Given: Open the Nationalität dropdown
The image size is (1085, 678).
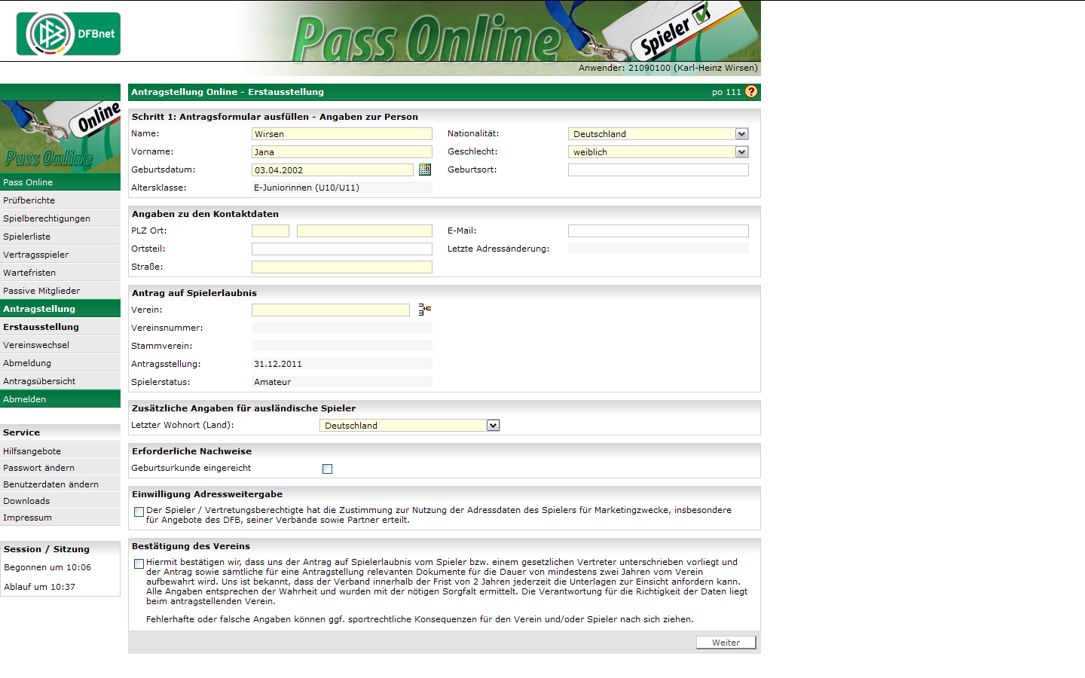Looking at the screenshot, I should (x=659, y=134).
